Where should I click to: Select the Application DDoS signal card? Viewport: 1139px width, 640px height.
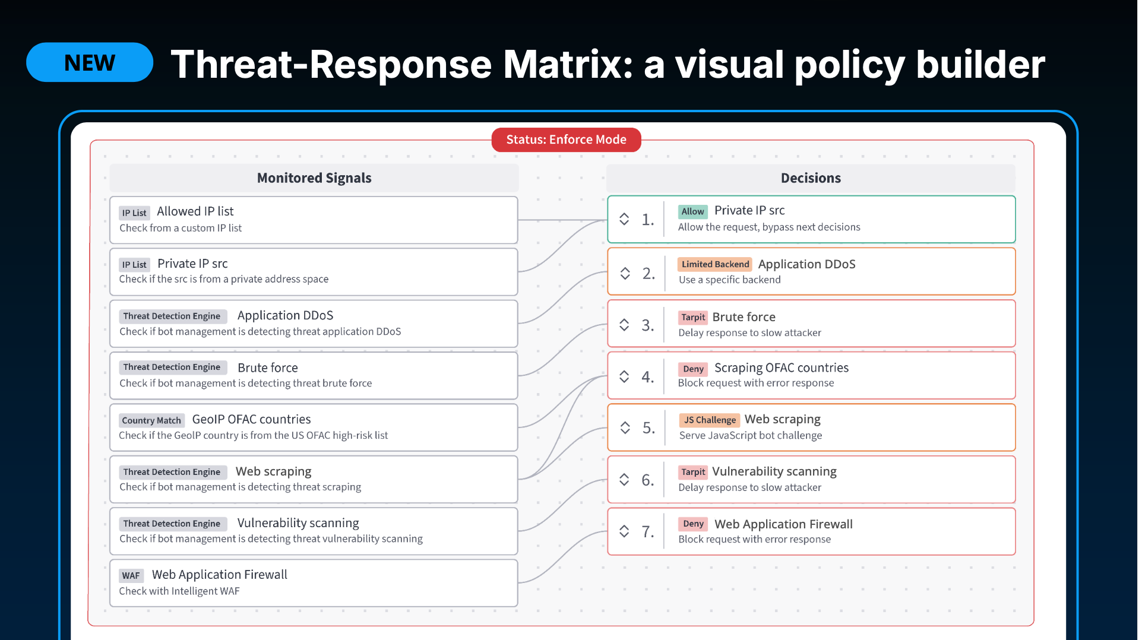tap(314, 324)
